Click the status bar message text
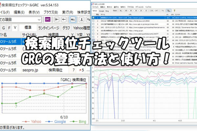Image resolution: width=197 pixels, height=131 pixels. pyautogui.click(x=12, y=128)
